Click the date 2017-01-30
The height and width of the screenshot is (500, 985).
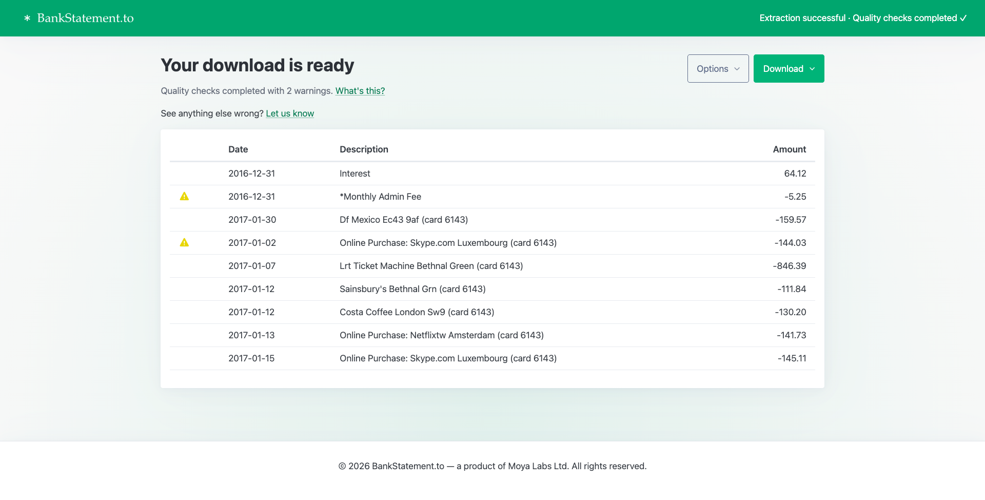click(x=252, y=220)
